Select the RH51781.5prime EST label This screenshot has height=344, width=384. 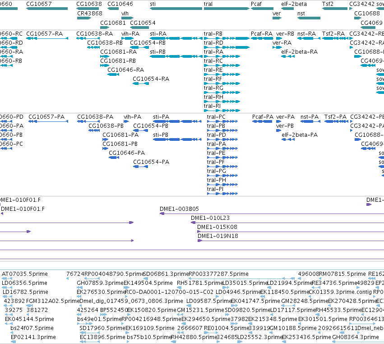(x=200, y=283)
